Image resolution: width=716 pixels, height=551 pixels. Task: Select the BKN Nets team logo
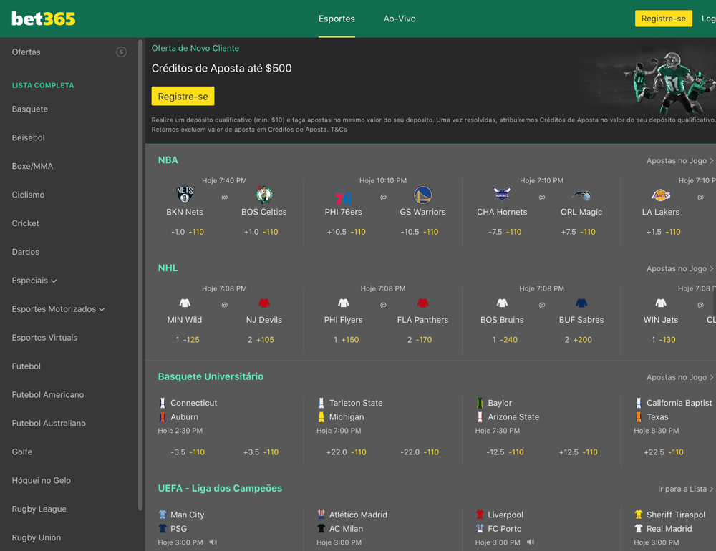(x=185, y=195)
